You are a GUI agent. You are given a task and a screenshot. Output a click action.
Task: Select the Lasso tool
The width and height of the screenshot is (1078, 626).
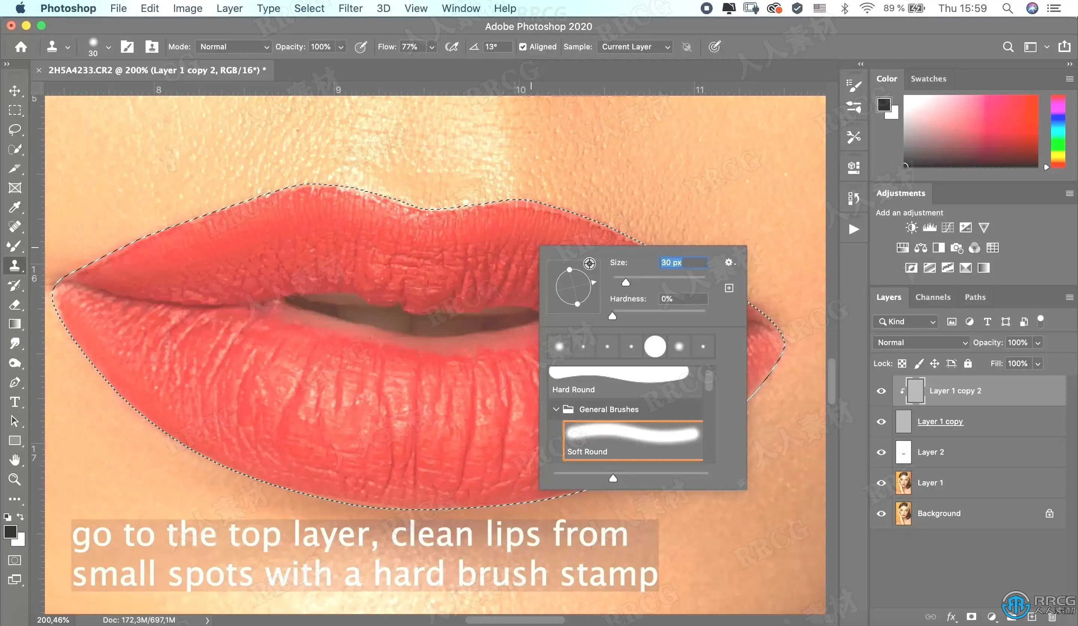coord(15,129)
